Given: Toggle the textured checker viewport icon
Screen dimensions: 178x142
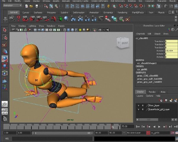Looking at the screenshot, I should click(x=77, y=30).
